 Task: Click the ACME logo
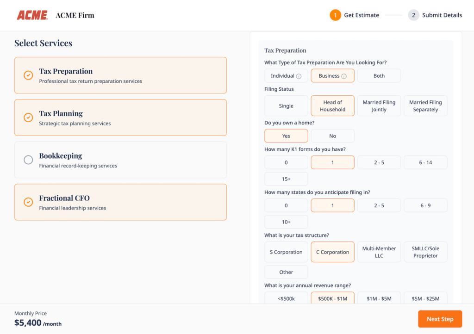(x=32, y=15)
